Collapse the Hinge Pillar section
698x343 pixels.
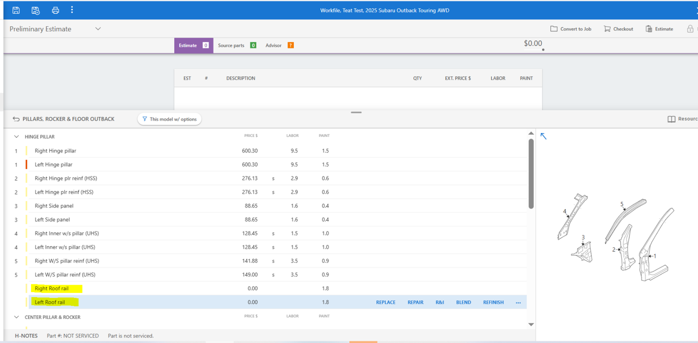16,137
